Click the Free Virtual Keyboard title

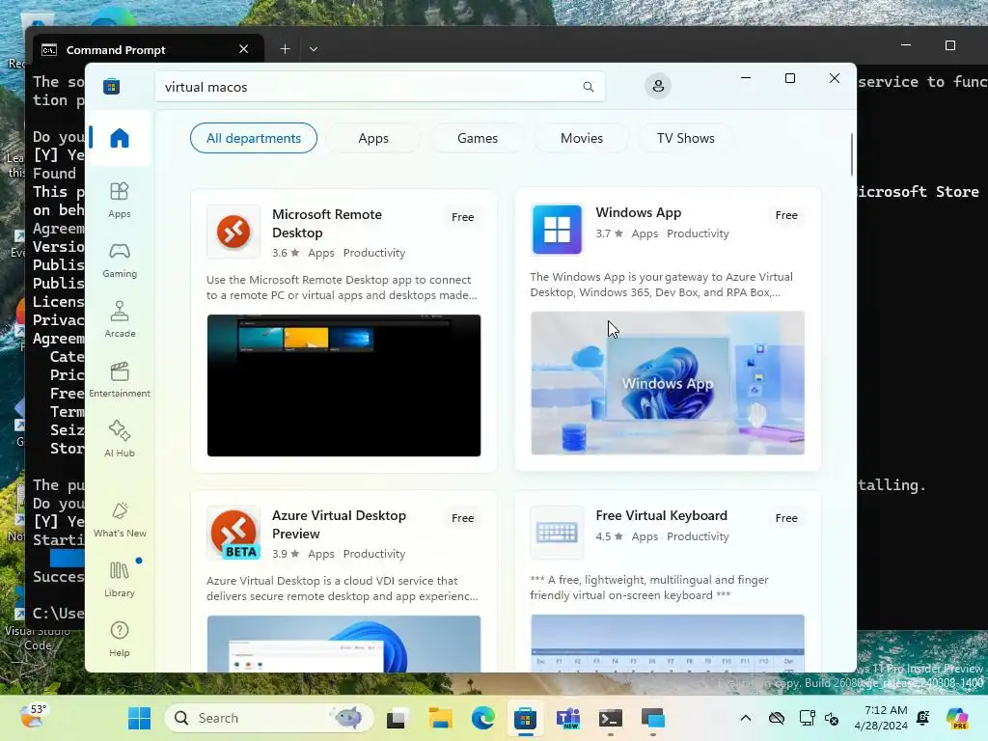tap(662, 515)
